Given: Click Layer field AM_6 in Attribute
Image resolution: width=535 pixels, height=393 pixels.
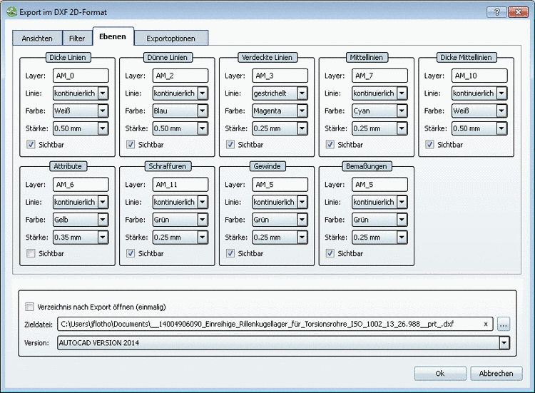Looking at the screenshot, I should point(81,185).
